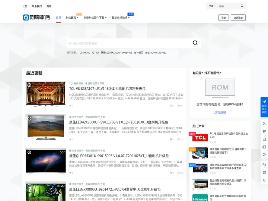Screen dimensions: 268x201
Task: Click comment icon on 康佳LED42X9600UF post
Action: tap(171, 139)
